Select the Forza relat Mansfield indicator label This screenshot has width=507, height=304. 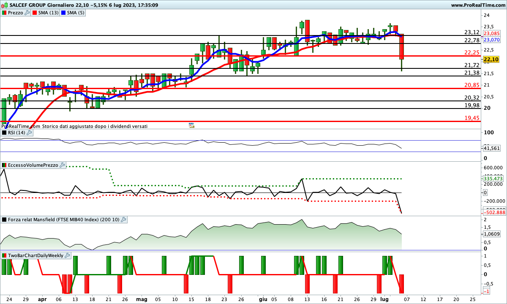click(64, 220)
